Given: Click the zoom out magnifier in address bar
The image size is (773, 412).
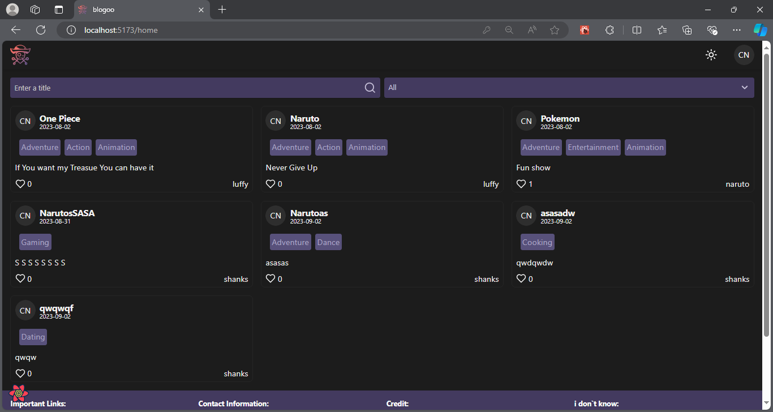Looking at the screenshot, I should [509, 30].
